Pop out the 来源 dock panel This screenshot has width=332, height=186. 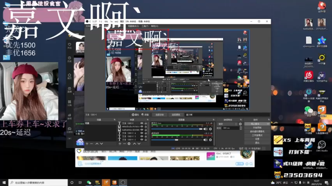(x=148, y=120)
